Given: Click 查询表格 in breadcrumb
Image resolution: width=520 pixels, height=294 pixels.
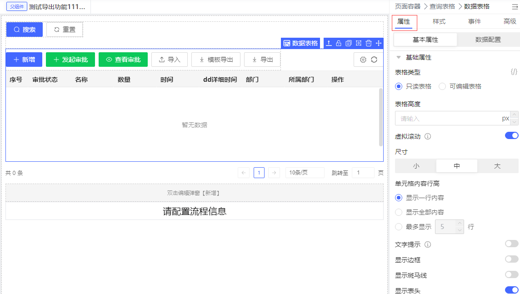Looking at the screenshot, I should click(x=442, y=7).
